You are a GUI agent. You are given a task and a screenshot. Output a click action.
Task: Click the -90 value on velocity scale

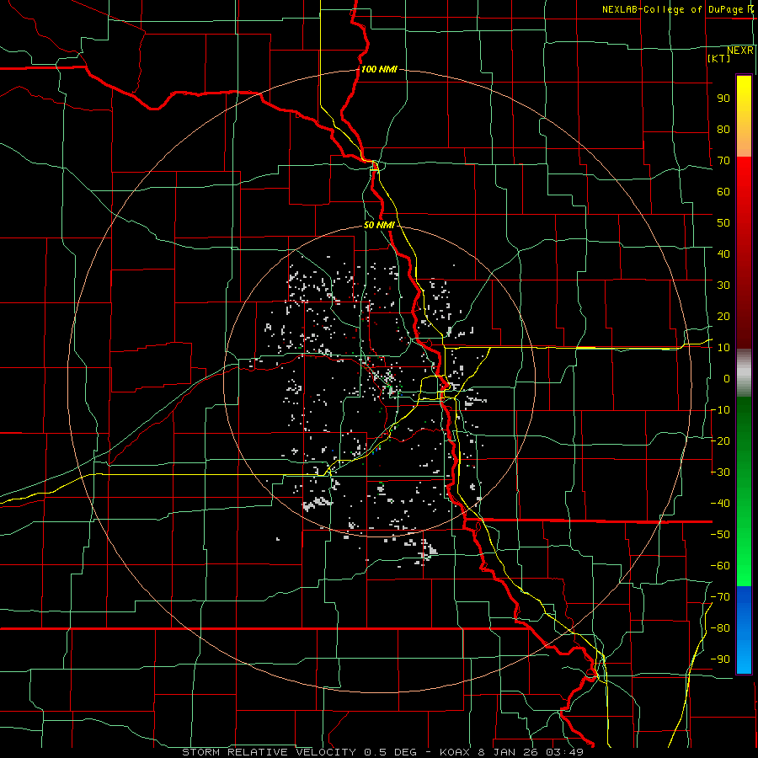point(720,659)
